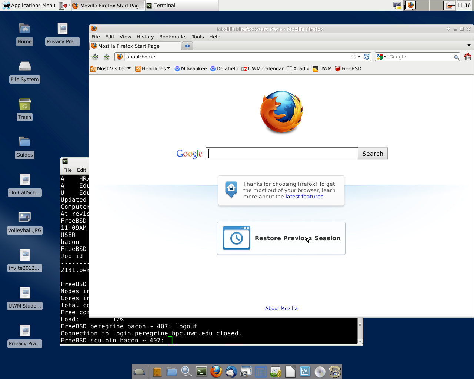
Task: Open UWM Calendar bookmark
Action: pyautogui.click(x=263, y=68)
